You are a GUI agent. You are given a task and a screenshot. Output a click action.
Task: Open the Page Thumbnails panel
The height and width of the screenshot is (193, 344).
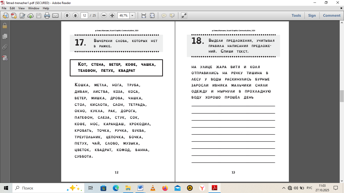(x=5, y=36)
